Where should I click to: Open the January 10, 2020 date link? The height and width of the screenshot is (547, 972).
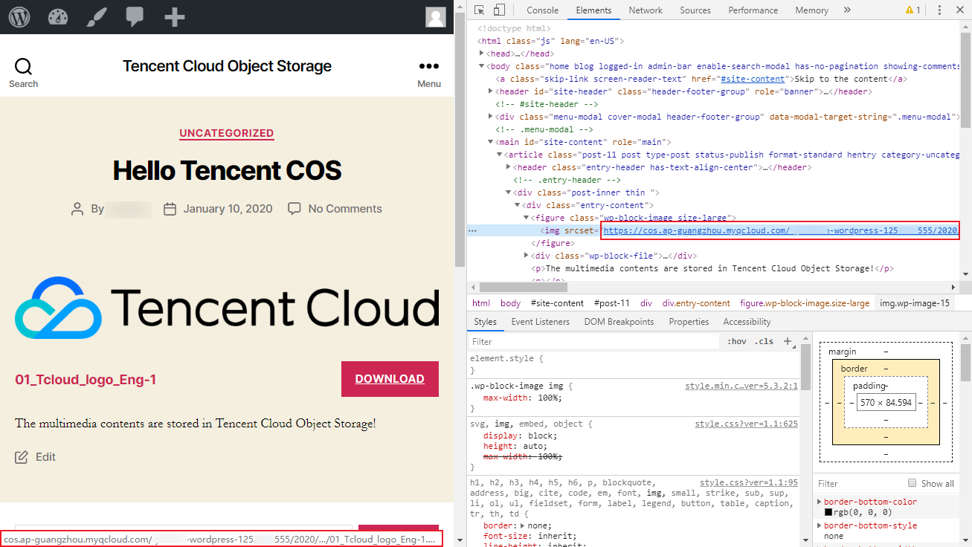(228, 209)
